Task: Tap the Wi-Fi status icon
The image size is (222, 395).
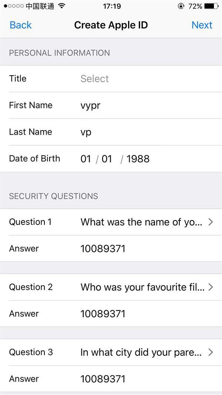Action: click(x=61, y=6)
